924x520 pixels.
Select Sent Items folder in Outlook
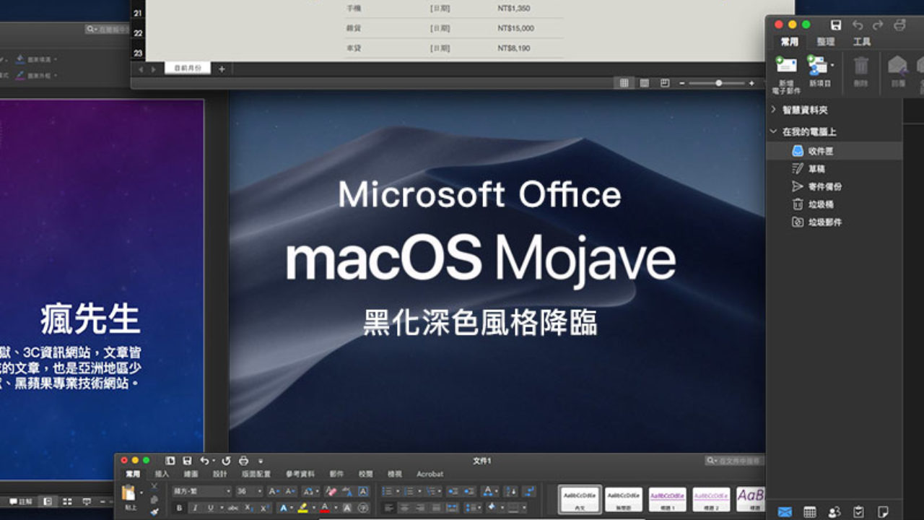point(834,186)
